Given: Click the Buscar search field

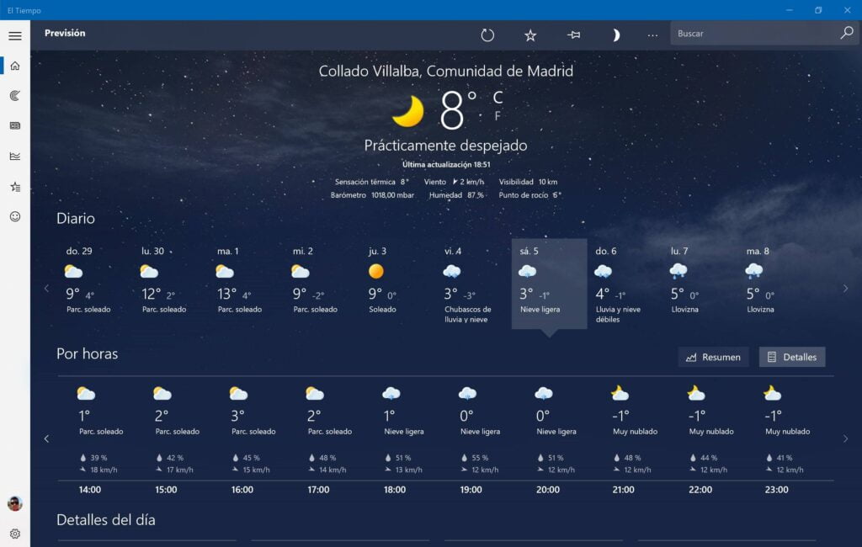Looking at the screenshot, I should click(753, 34).
